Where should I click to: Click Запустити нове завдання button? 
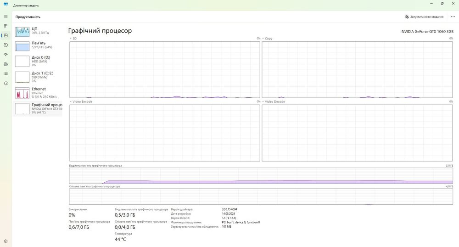(424, 17)
